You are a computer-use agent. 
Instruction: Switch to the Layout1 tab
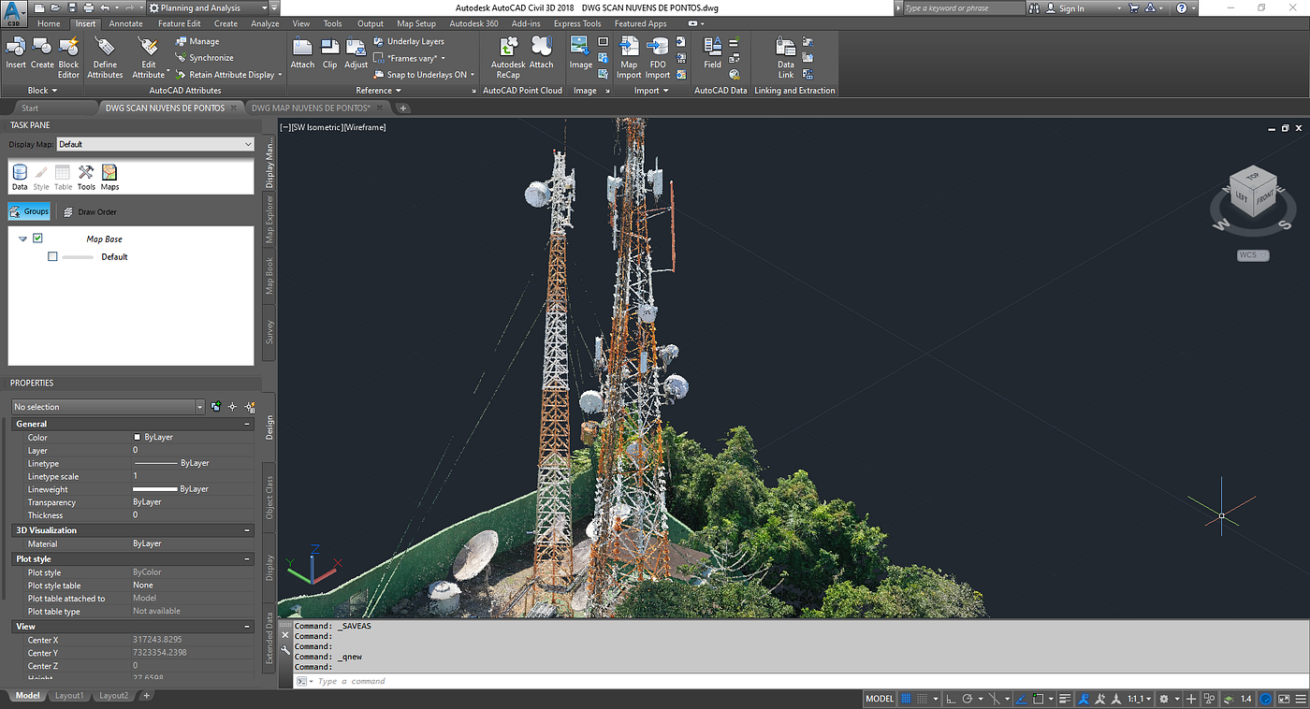(x=69, y=696)
